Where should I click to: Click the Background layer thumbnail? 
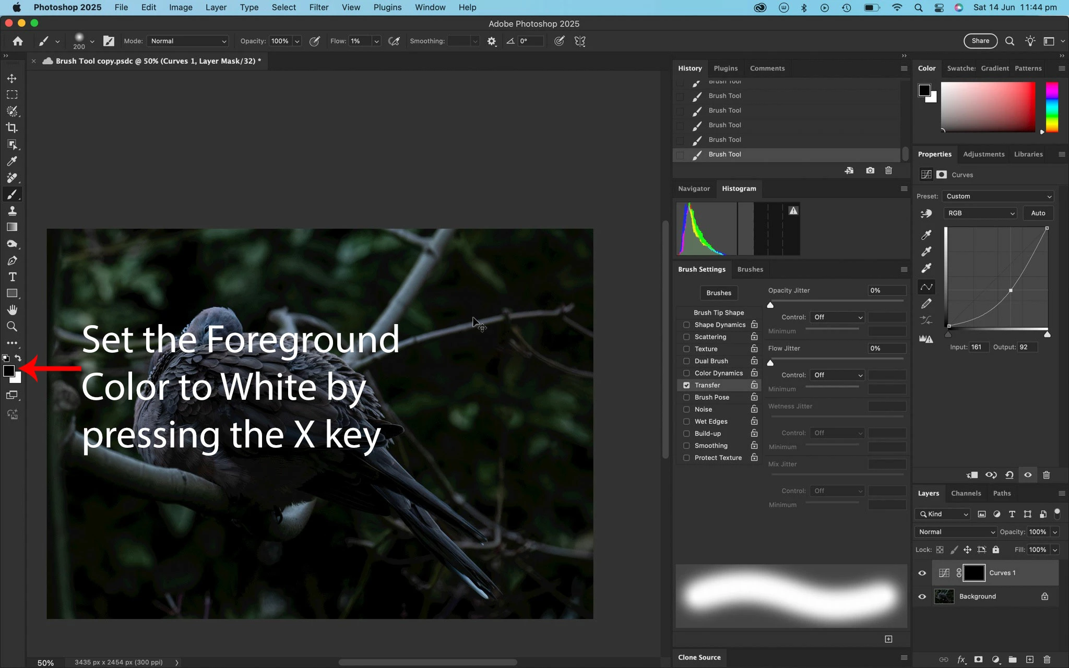944,597
